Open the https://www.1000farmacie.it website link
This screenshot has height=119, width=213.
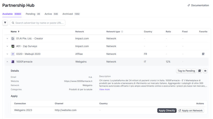78,81
